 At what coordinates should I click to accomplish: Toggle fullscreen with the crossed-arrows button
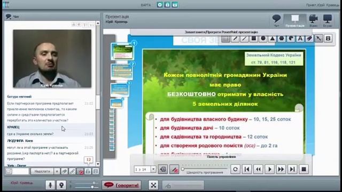153,185
